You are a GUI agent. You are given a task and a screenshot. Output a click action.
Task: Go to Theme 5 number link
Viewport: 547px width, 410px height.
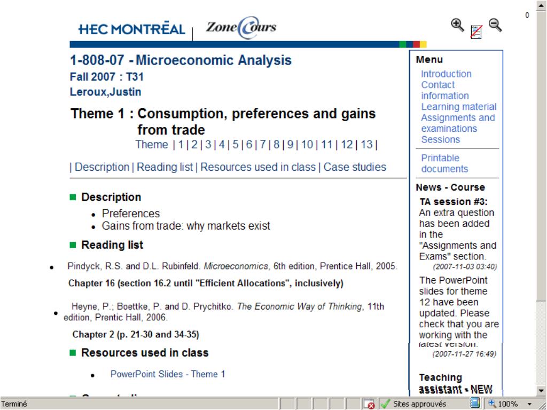(236, 144)
